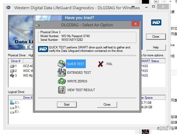
Task: Select the OCZ drive entry
Action: (28, 66)
